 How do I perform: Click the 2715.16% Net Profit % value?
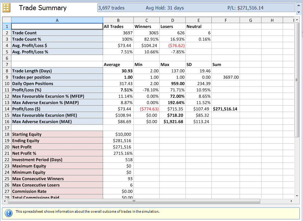[118, 153]
